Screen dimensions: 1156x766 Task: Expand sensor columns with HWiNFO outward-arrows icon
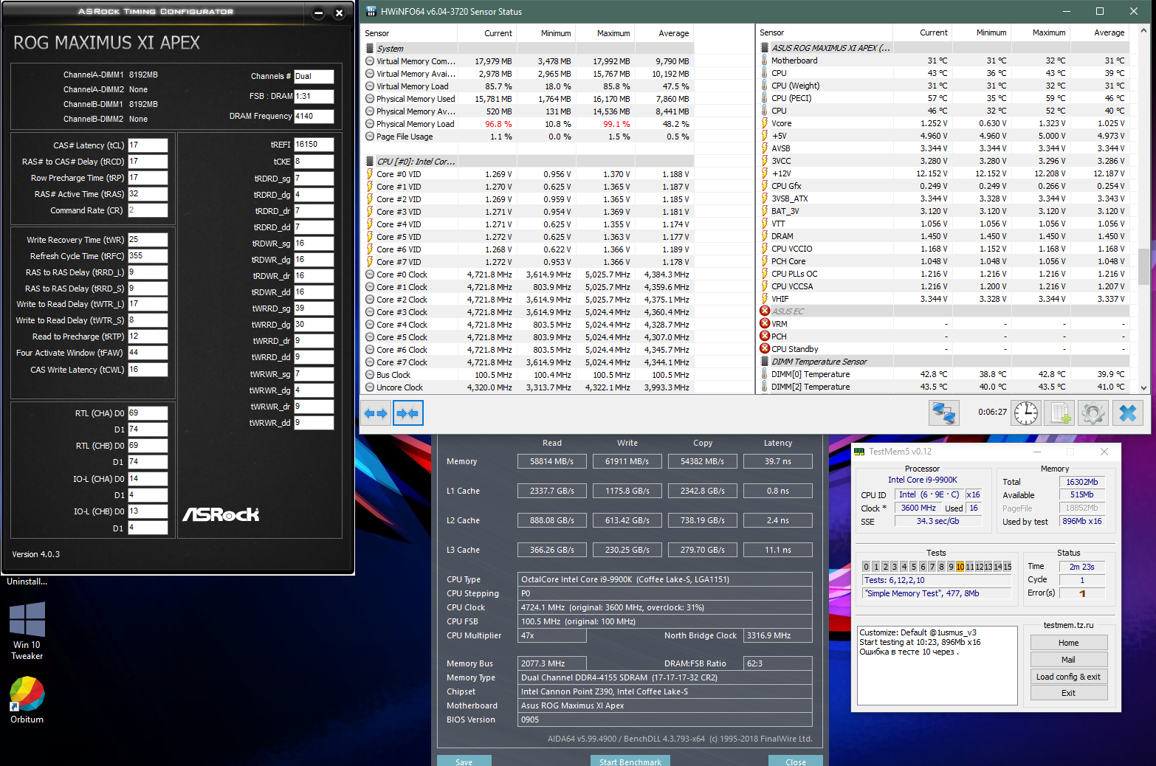pos(376,413)
